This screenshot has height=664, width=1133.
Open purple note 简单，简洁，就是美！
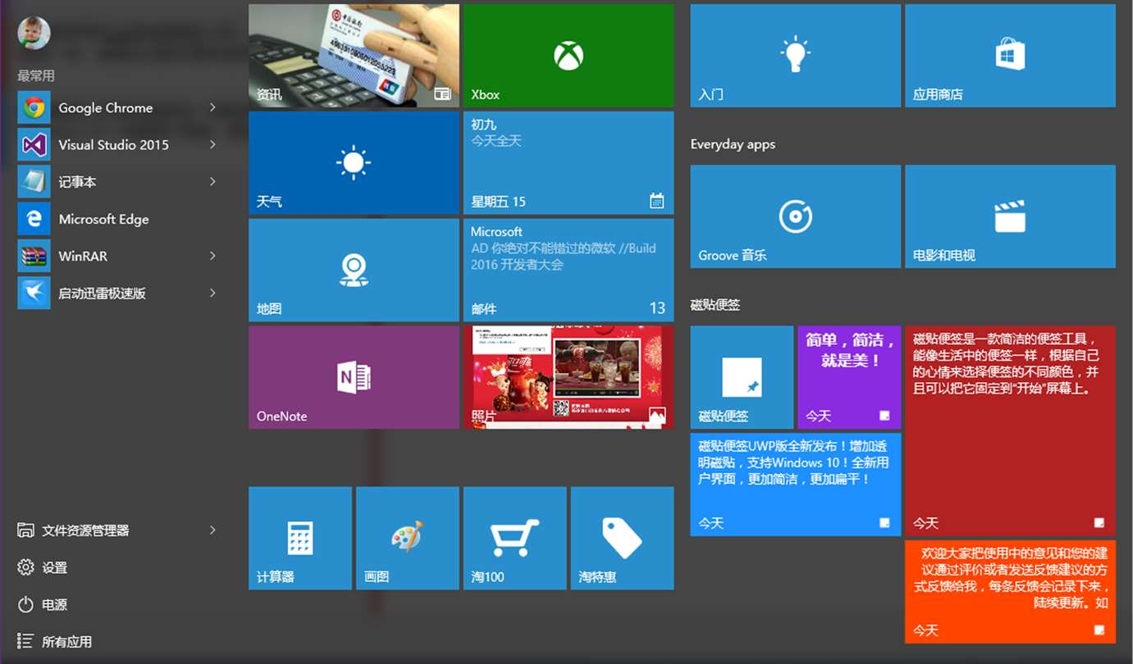click(x=849, y=377)
